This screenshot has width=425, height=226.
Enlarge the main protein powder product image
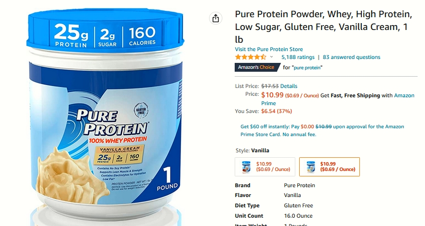106,113
